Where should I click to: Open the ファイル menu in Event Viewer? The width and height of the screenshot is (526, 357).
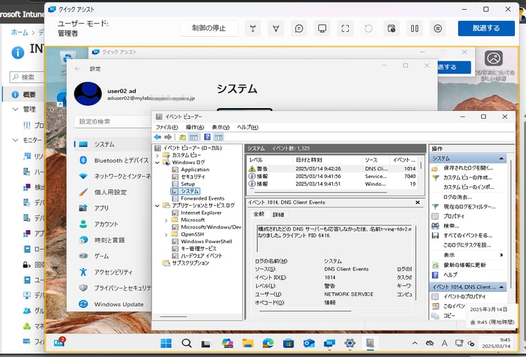(167, 128)
